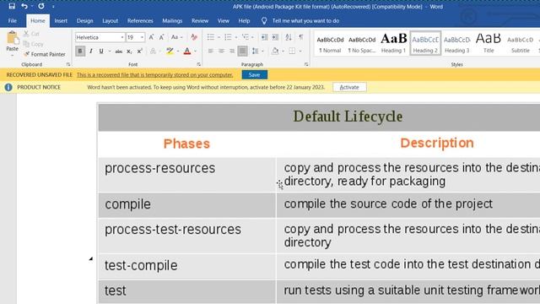This screenshot has width=540, height=304.
Task: Click the Shading paint bucket icon
Action: (x=275, y=52)
